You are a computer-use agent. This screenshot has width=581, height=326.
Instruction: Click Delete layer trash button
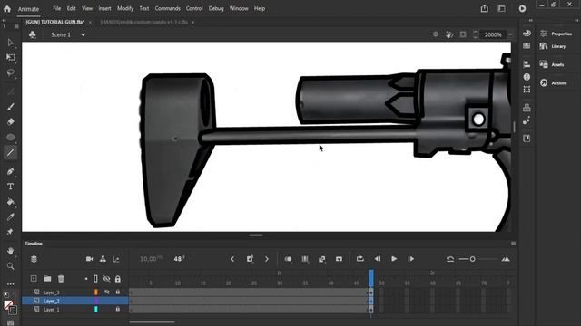tap(61, 279)
